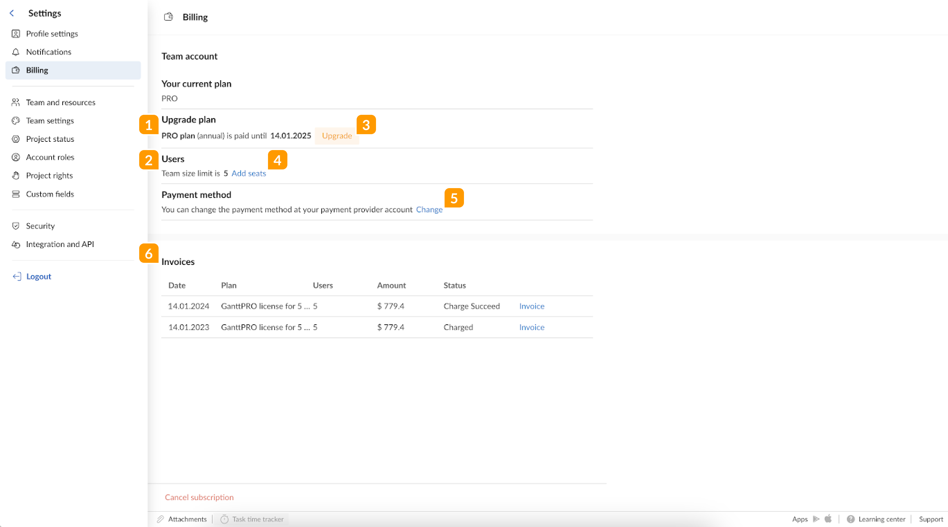The width and height of the screenshot is (948, 527).
Task: Click the Security shield icon
Action: click(x=16, y=226)
